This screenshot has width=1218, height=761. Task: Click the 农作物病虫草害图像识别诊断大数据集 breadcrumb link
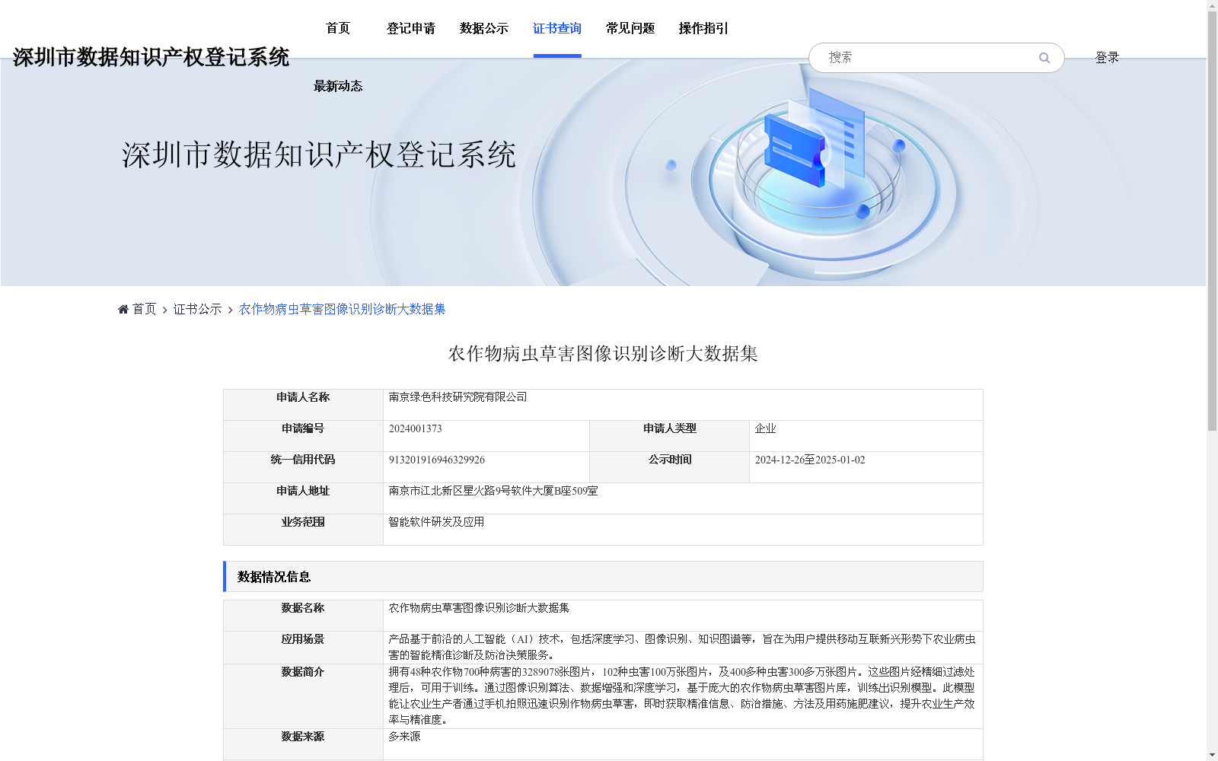[x=342, y=309]
